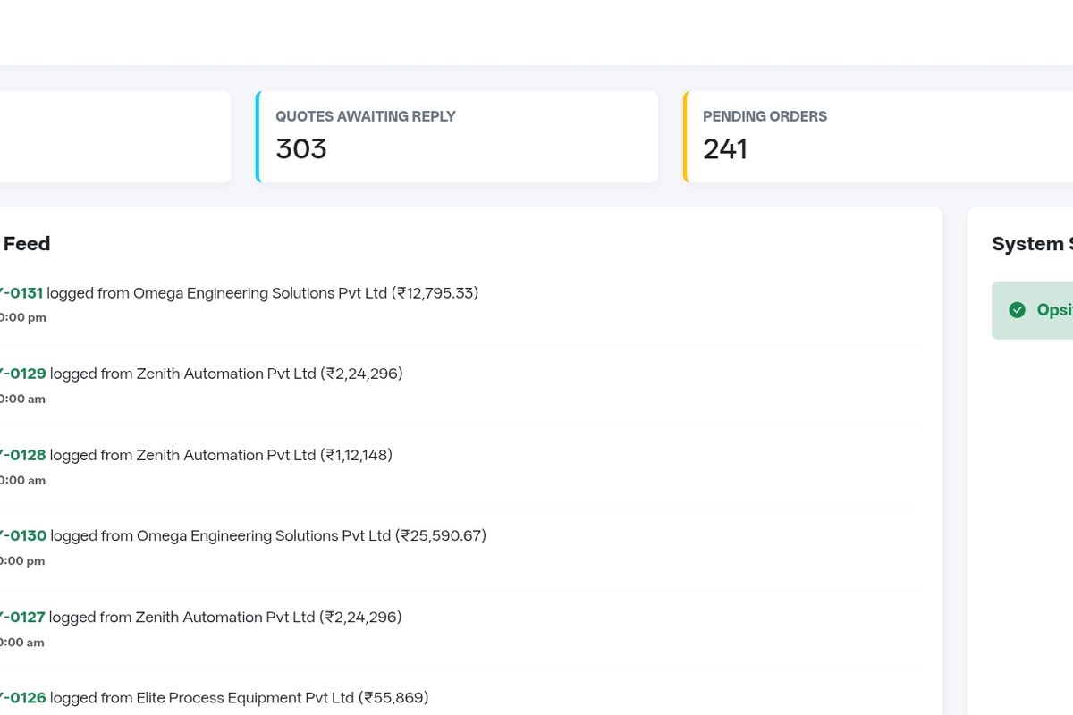Click the 241 pending orders count

point(725,148)
